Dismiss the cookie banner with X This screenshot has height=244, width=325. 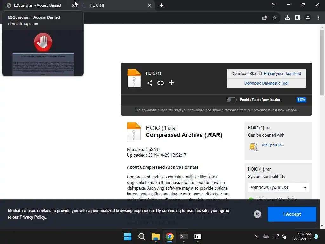tap(257, 214)
